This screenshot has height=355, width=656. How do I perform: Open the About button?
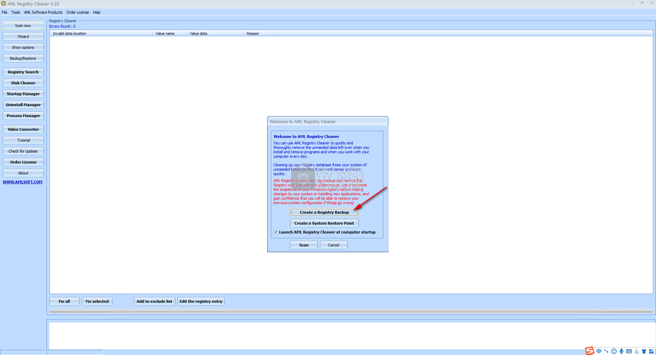click(x=23, y=173)
